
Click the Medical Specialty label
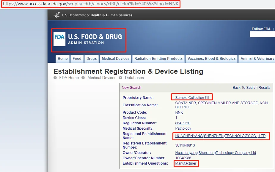pos(138,128)
